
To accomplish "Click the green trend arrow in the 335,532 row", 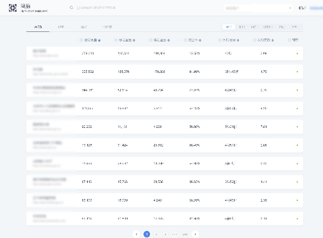I will (297, 72).
